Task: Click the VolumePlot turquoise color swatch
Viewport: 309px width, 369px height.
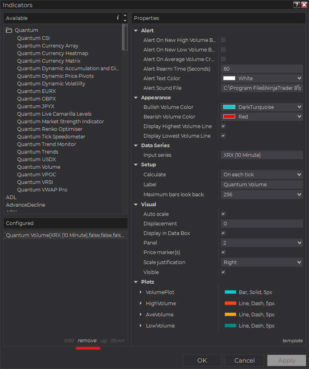Action: click(230, 292)
